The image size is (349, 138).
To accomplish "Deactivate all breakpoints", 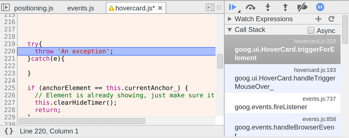I will point(302,7).
